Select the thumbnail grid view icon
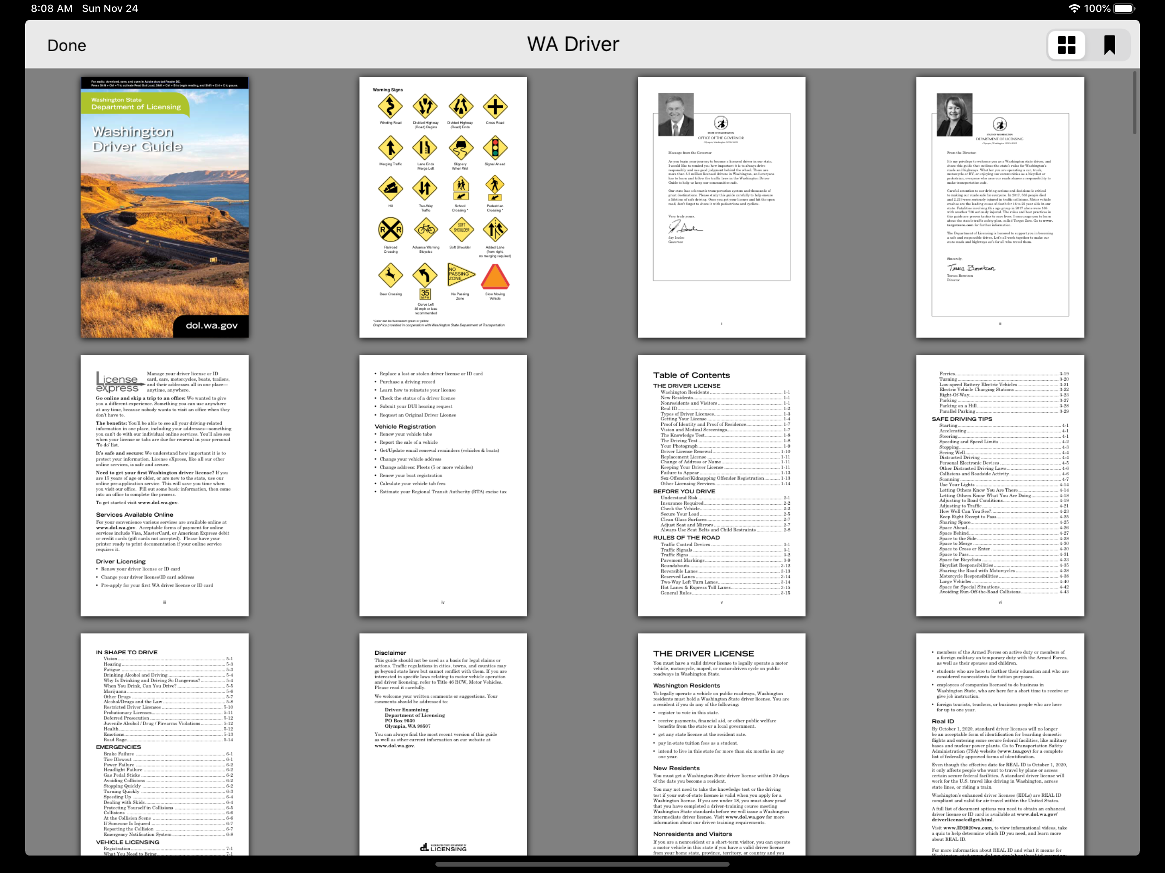Screen dimensions: 1165x873 click(x=1066, y=45)
